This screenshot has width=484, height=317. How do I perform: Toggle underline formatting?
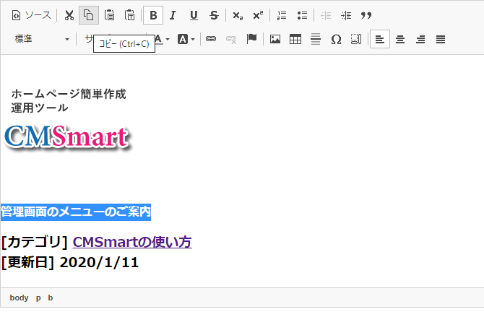coord(194,15)
